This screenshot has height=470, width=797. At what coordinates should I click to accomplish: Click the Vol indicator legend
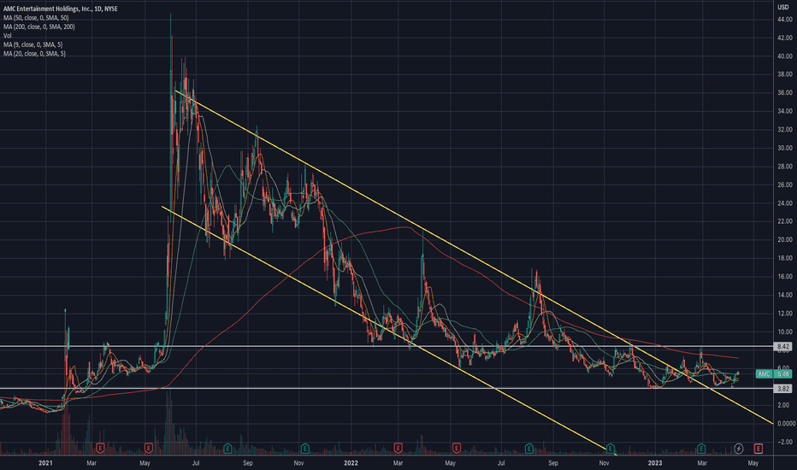coord(8,36)
